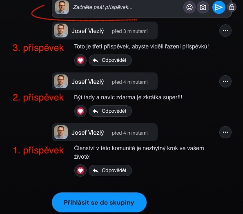Viewport: 243px width, 214px height.
Task: Click "před 4 minutami" timestamp on first post
Action: click(x=130, y=133)
